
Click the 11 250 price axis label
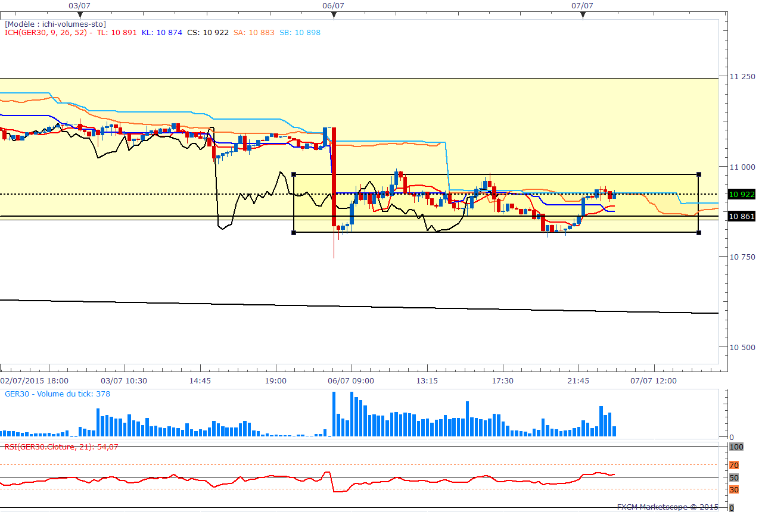coord(743,77)
